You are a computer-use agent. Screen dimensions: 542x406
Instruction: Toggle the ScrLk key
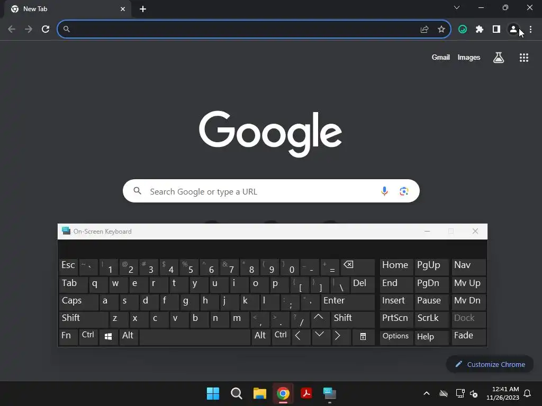pos(431,319)
